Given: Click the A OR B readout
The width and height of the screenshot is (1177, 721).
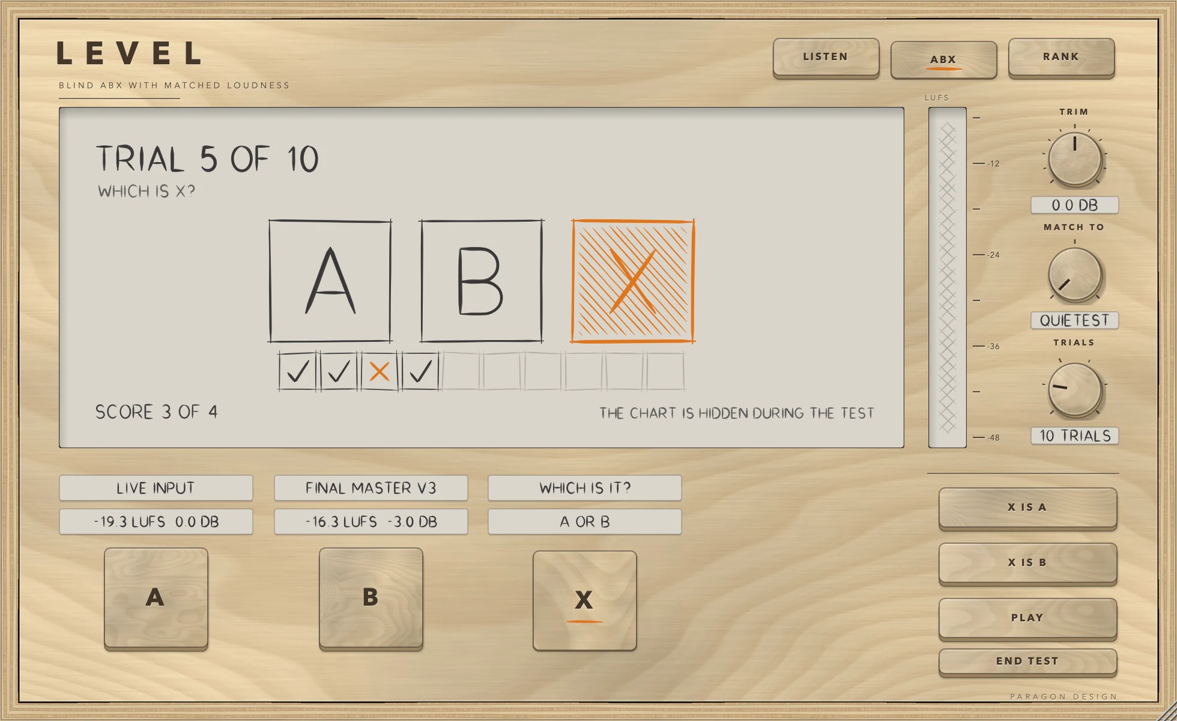Looking at the screenshot, I should point(584,522).
